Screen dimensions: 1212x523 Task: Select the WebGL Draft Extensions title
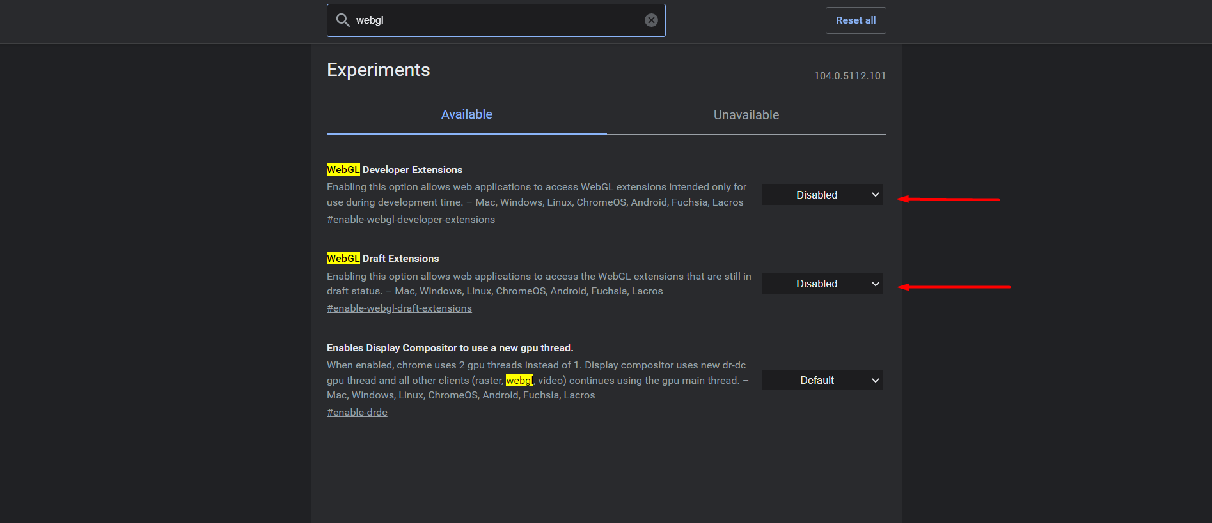(382, 258)
